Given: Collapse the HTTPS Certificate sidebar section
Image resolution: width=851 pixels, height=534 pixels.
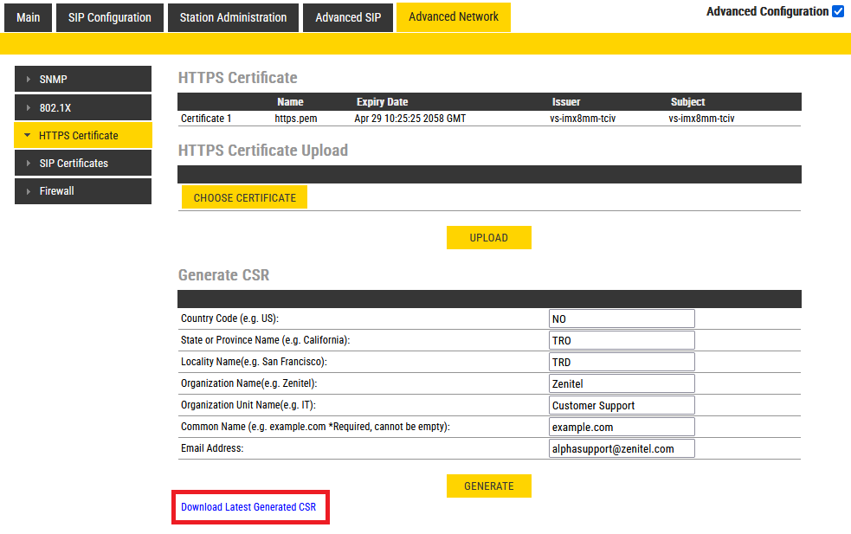Looking at the screenshot, I should click(x=83, y=135).
